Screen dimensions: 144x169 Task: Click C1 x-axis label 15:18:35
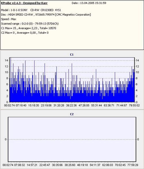click(34, 105)
